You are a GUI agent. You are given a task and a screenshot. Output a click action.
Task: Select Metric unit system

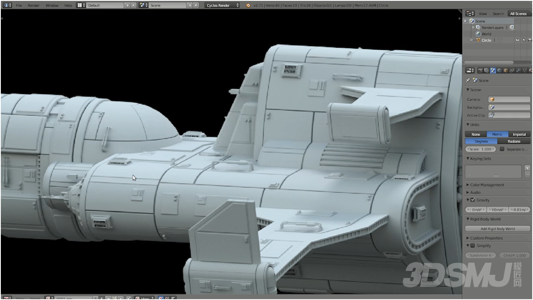click(x=497, y=134)
